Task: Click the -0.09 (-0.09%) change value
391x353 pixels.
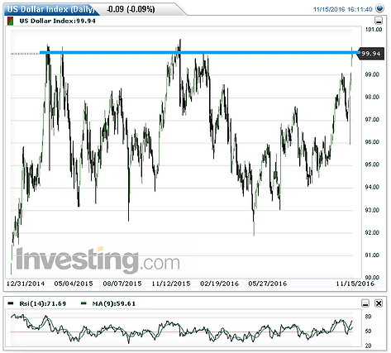Action: coord(131,9)
